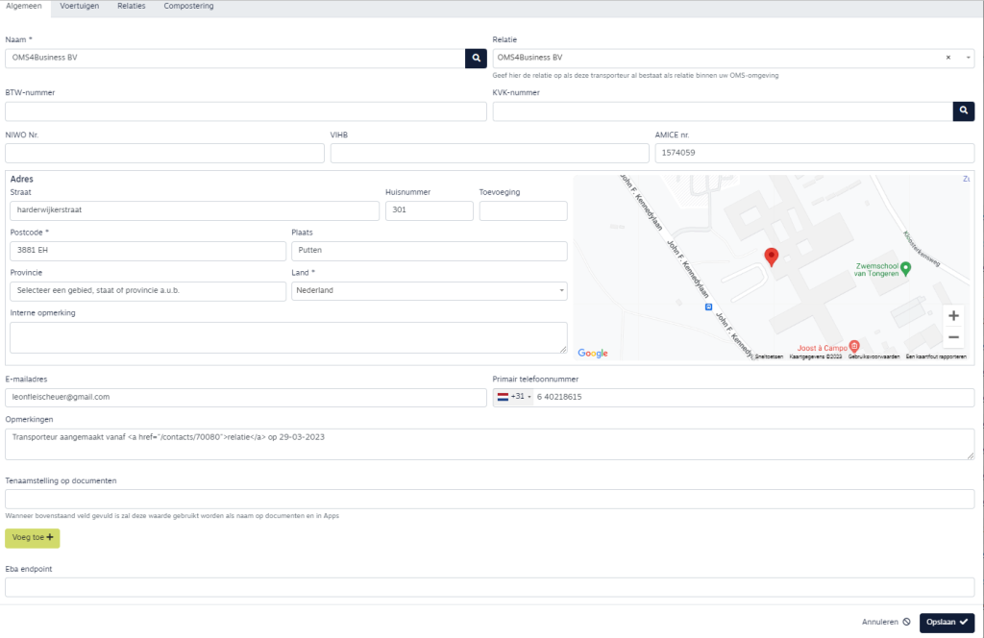Expand the Relatie dropdown arrow
This screenshot has width=984, height=638.
click(967, 59)
